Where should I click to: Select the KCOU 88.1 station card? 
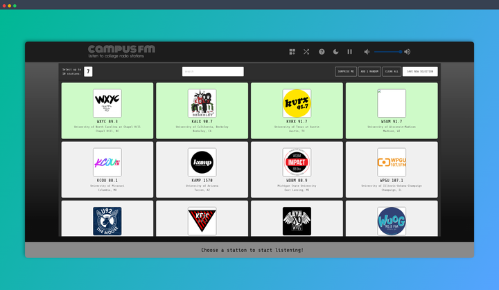(x=107, y=170)
